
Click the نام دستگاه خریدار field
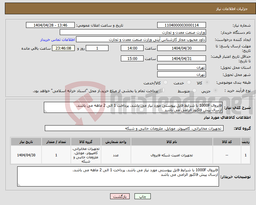133,32
